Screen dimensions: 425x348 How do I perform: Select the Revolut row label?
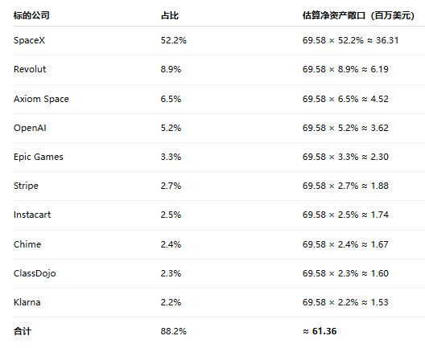tap(30, 69)
